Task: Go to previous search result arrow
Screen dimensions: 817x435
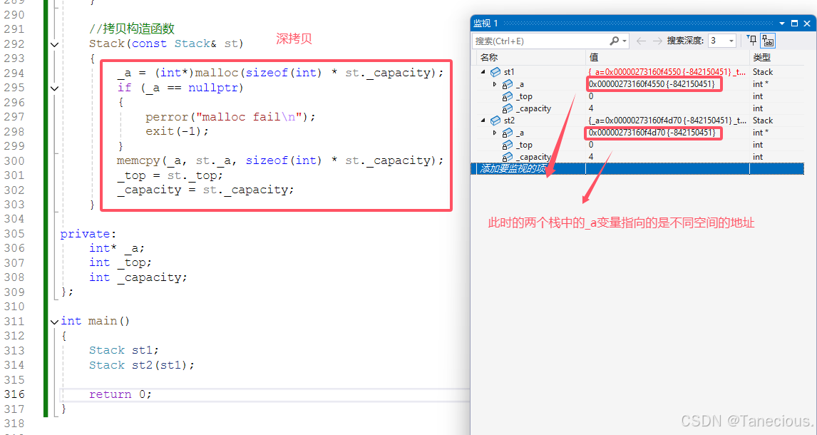Action: coord(642,41)
